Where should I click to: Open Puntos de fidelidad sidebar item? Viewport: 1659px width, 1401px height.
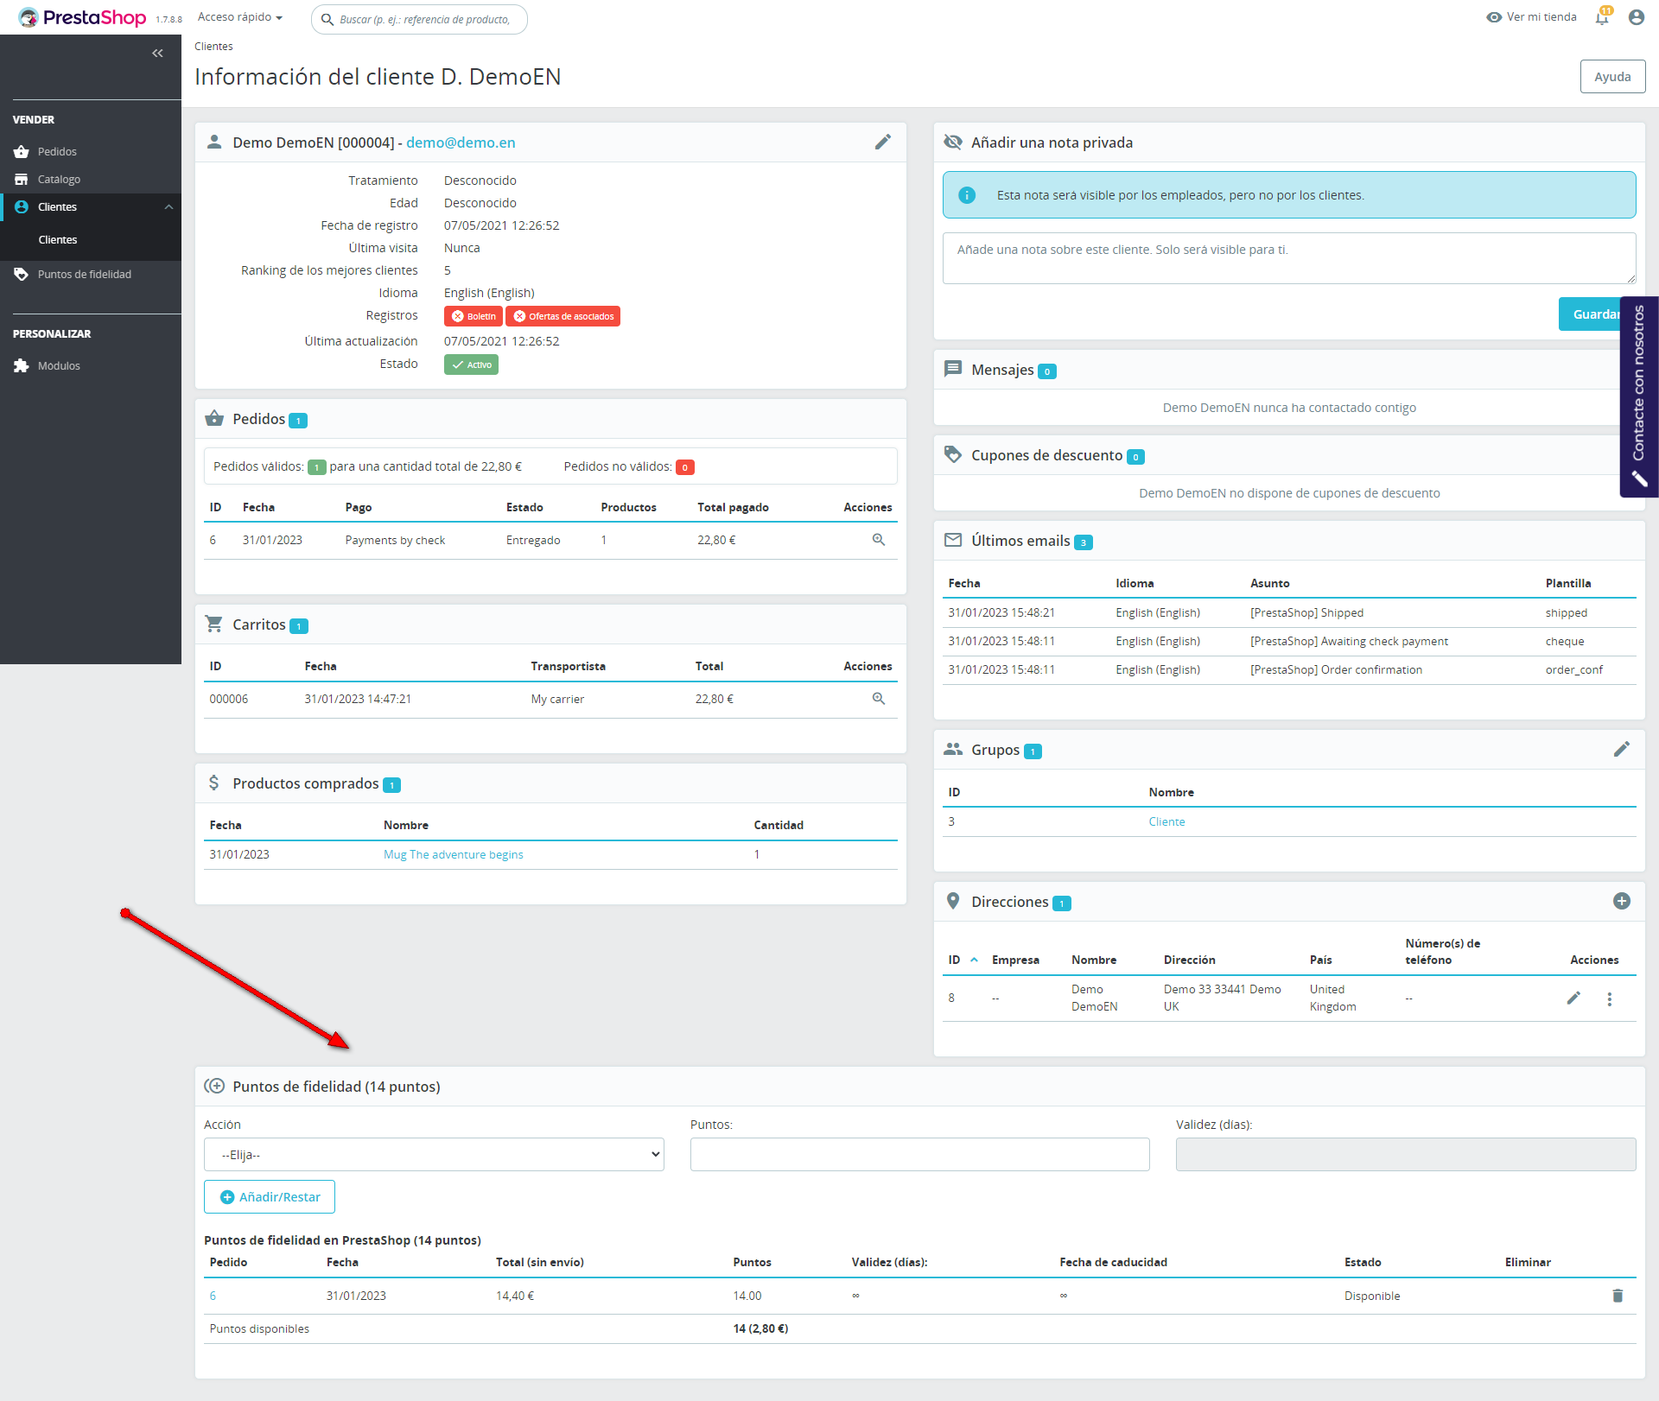point(84,275)
